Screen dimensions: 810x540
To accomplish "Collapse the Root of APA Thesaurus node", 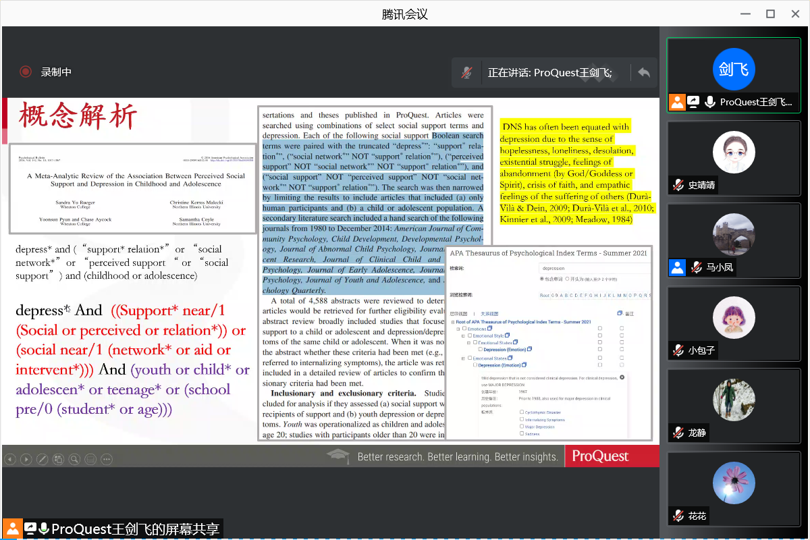I will pyautogui.click(x=453, y=322).
